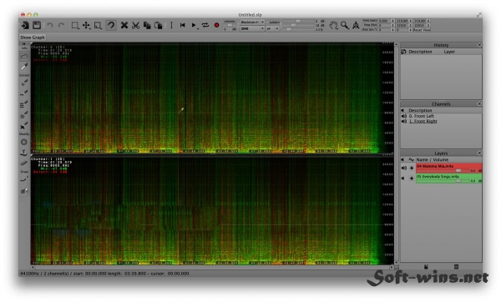This screenshot has height=302, width=501.
Task: Click the Reset View button
Action: (422, 30)
